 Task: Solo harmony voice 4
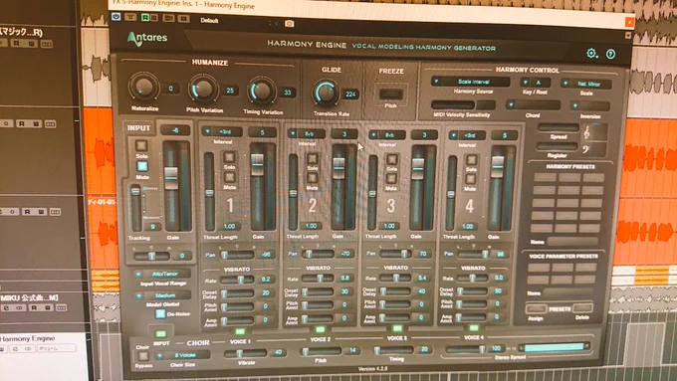[x=471, y=160]
